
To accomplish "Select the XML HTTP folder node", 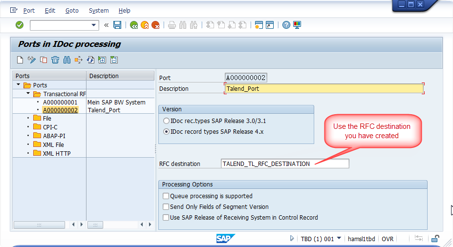I will pyautogui.click(x=56, y=153).
